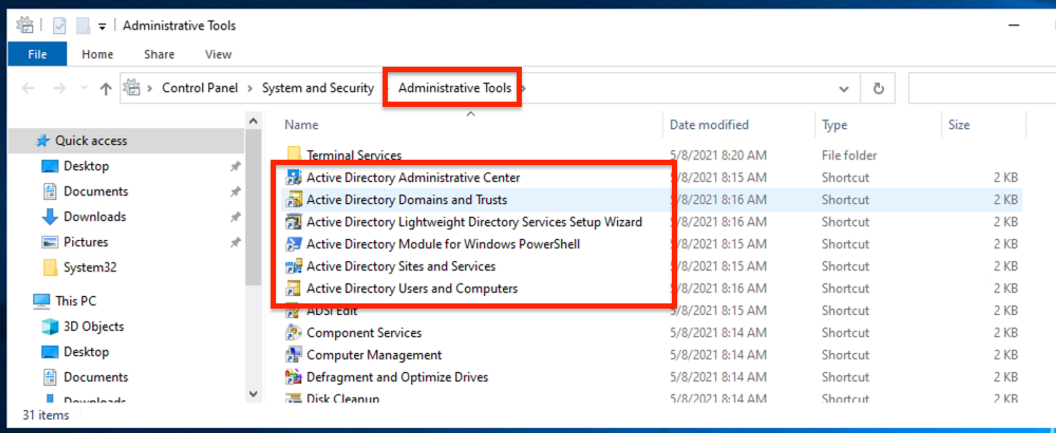Click the 5/8/2021 8:20 AM date cell
Screen dimensions: 1056x433
click(718, 155)
